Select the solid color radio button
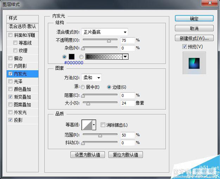220x179 pixels. click(64, 57)
